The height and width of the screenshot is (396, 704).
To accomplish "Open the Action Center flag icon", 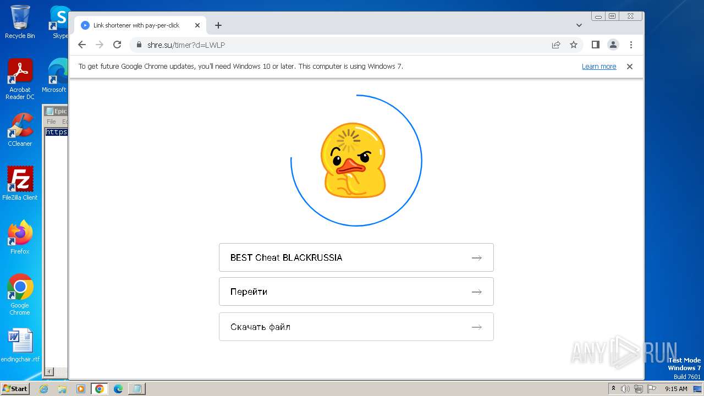I will coord(652,389).
